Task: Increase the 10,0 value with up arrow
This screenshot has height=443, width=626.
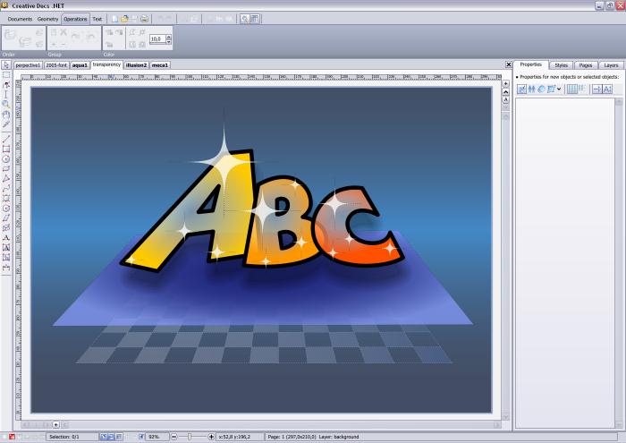Action: 168,37
